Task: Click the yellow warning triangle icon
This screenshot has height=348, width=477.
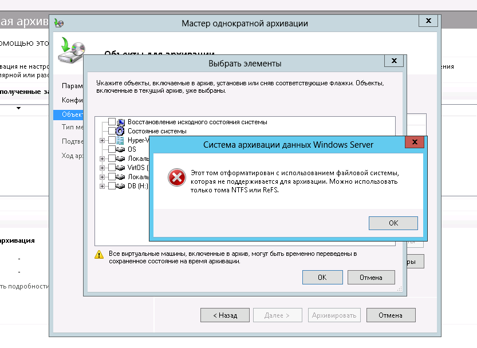Action: [x=99, y=254]
